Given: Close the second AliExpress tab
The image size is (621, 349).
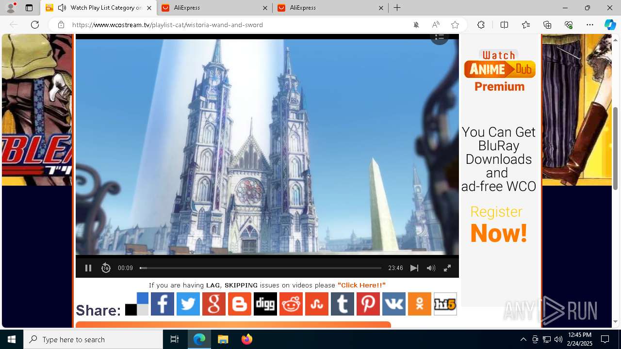Looking at the screenshot, I should [265, 8].
